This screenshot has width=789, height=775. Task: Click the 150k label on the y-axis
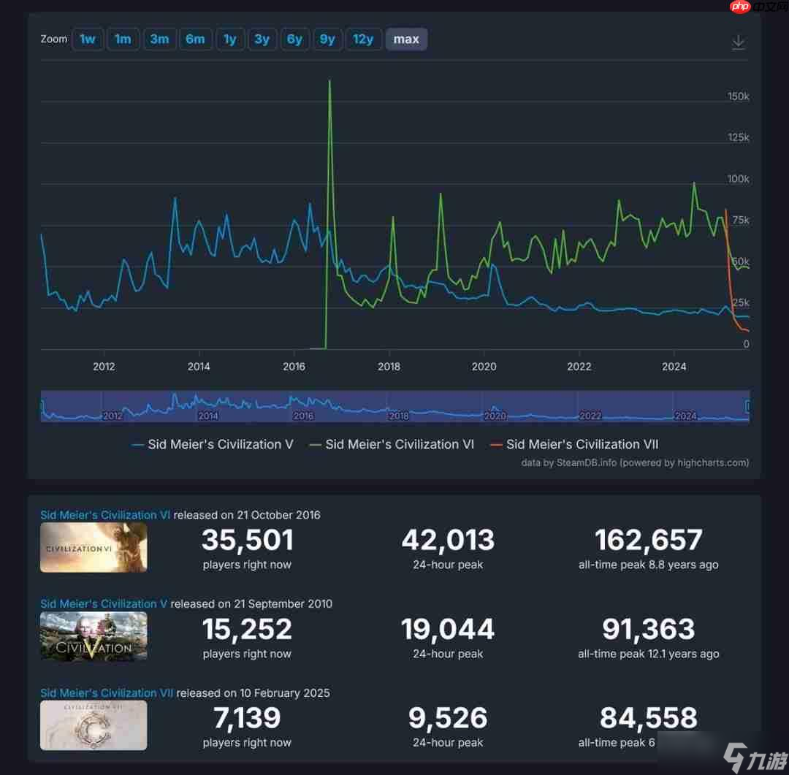[738, 96]
